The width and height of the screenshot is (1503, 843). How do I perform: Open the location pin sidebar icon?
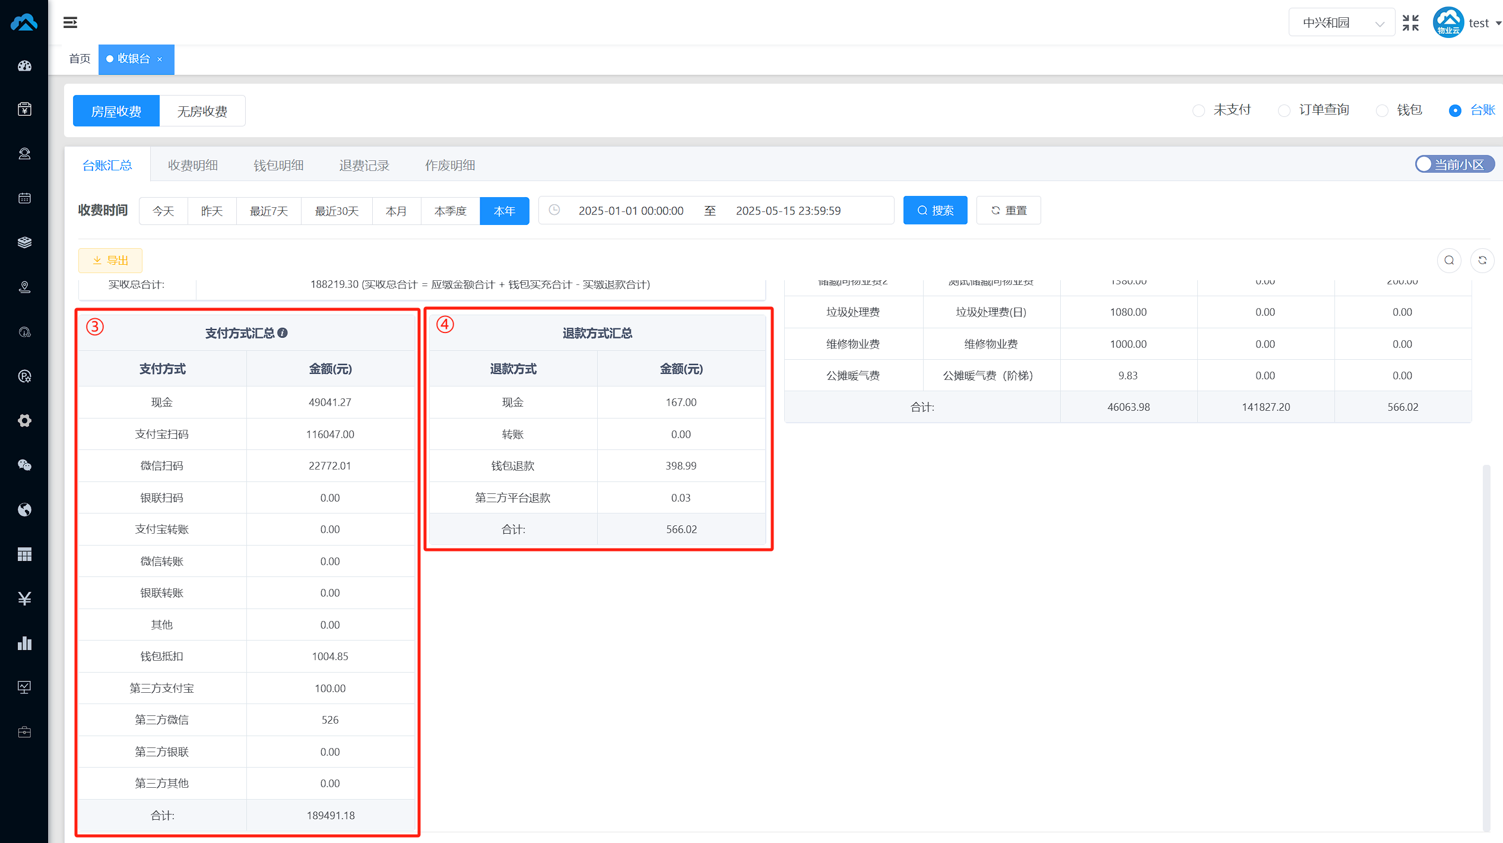coord(24,287)
